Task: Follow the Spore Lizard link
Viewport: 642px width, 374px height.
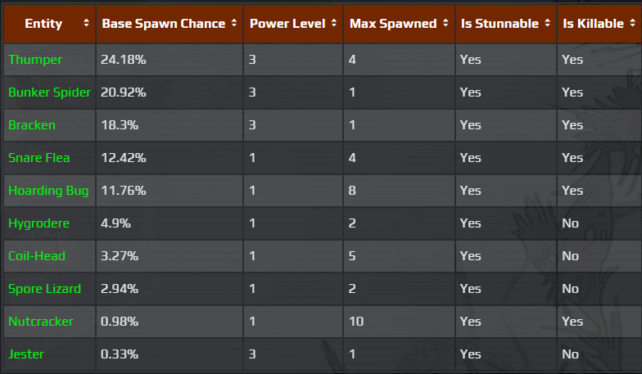Action: pyautogui.click(x=44, y=289)
